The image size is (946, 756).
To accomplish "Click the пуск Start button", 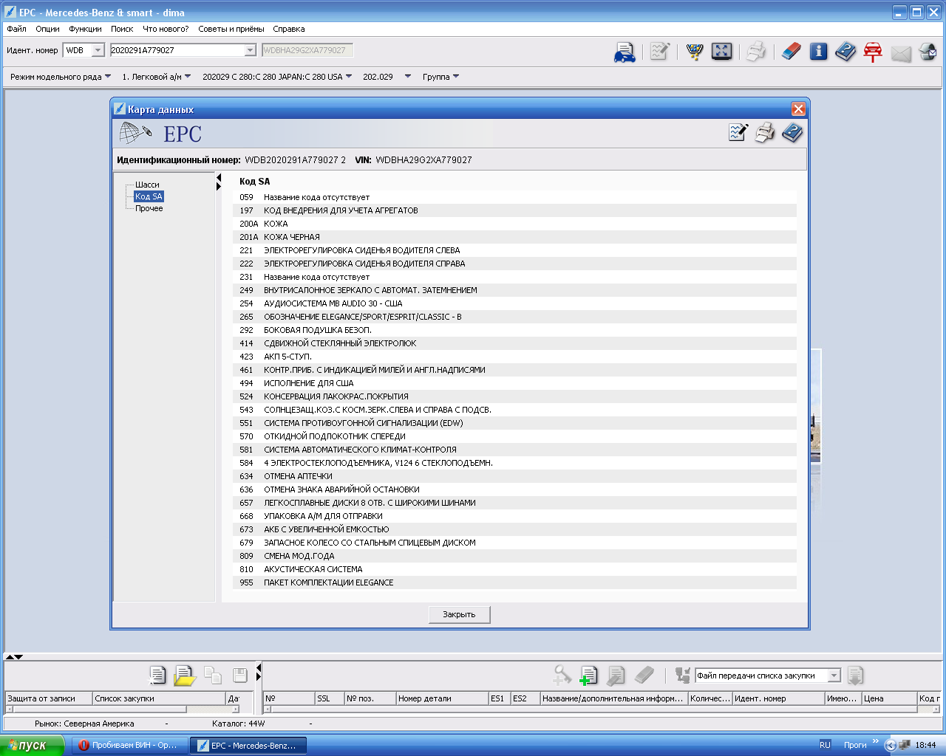I will click(33, 745).
